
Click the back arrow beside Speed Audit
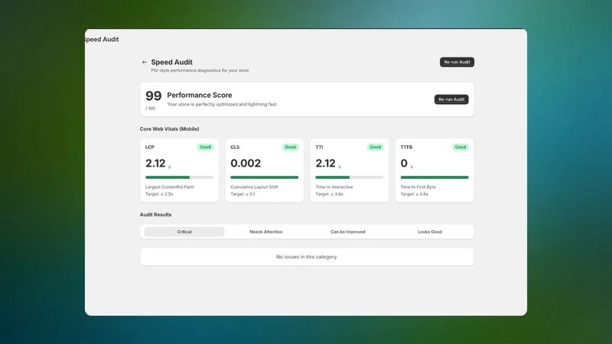(145, 62)
